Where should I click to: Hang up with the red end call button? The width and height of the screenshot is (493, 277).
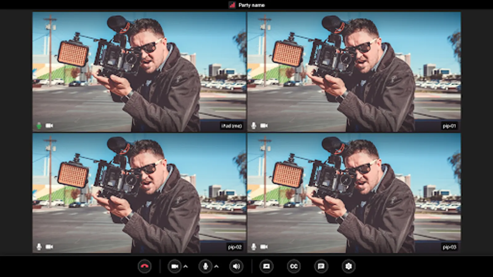coord(145,266)
